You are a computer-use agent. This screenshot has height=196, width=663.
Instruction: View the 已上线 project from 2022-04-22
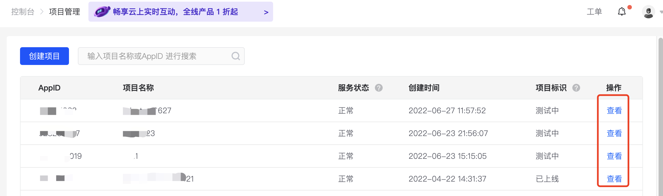614,179
